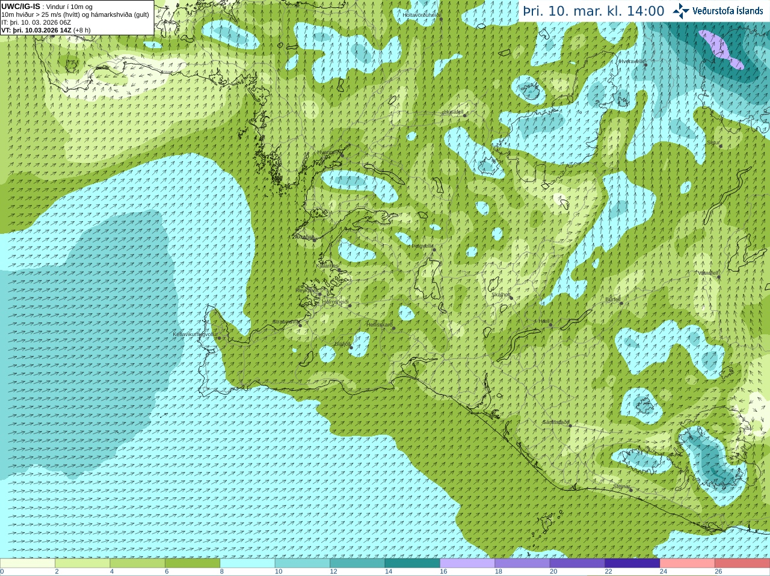
Task: Click the Húsafell station label
Action: pos(454,112)
